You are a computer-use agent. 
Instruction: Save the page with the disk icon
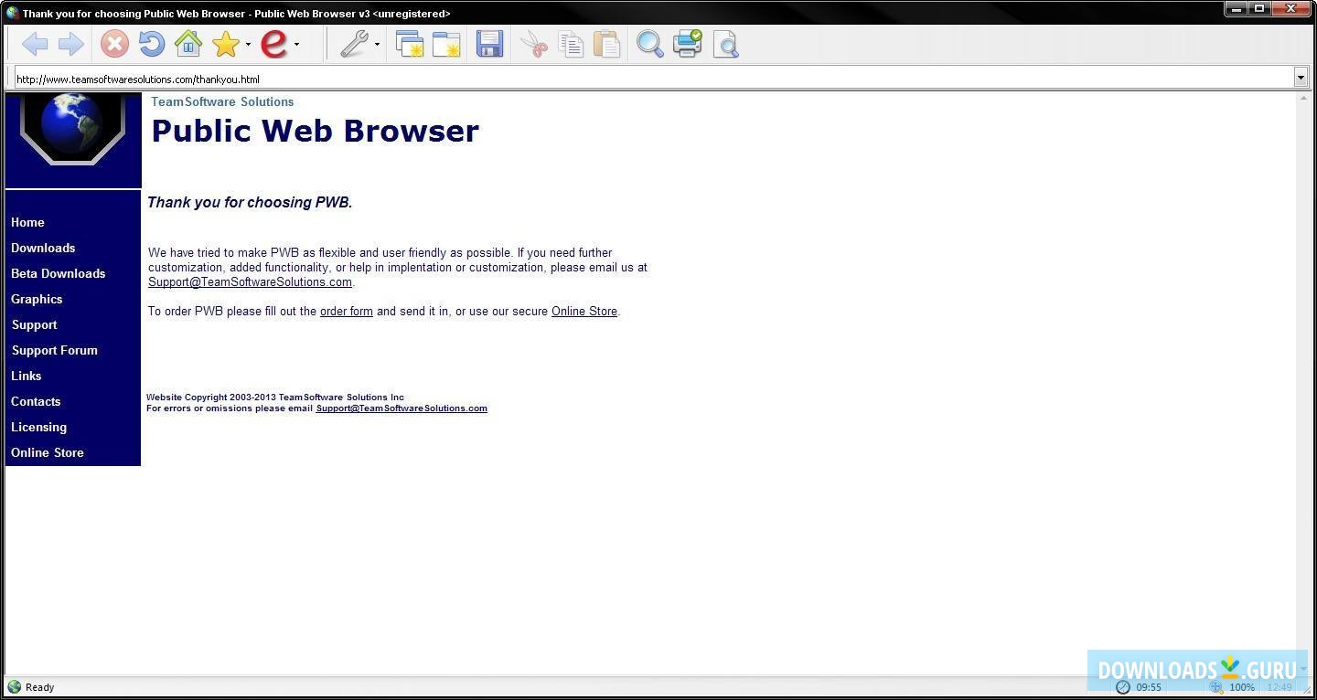pyautogui.click(x=489, y=43)
